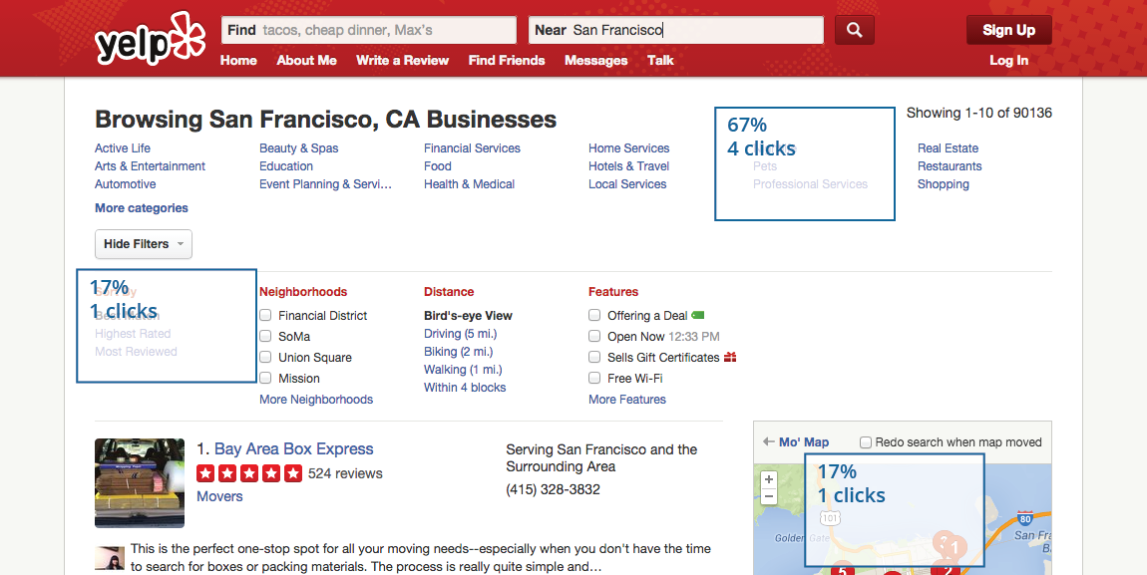
Task: Filter by Walking (1 mi.) distance
Action: 463,370
